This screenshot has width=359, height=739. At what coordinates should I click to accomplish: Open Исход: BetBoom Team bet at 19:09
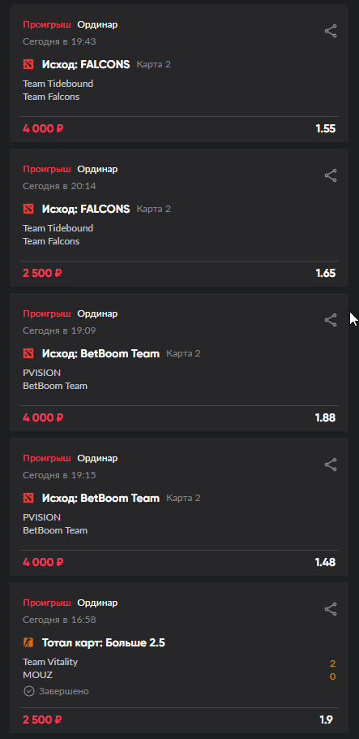coord(100,353)
